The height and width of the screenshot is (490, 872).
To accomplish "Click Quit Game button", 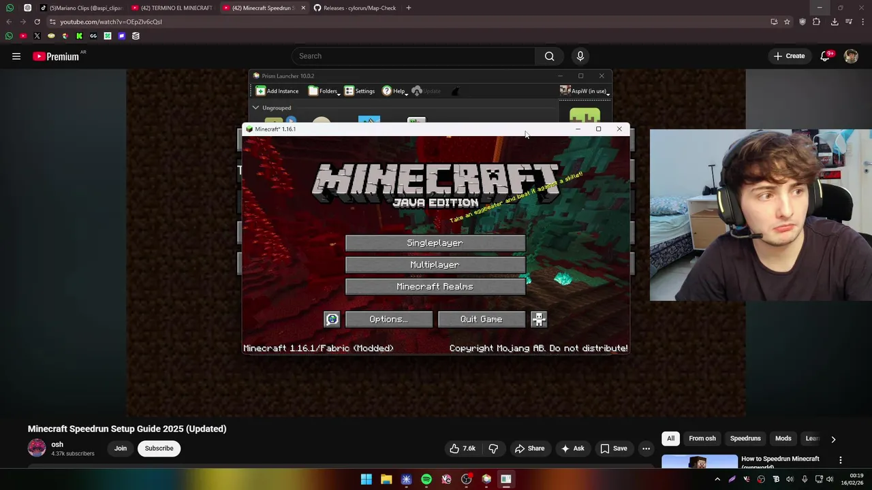I will [x=481, y=319].
